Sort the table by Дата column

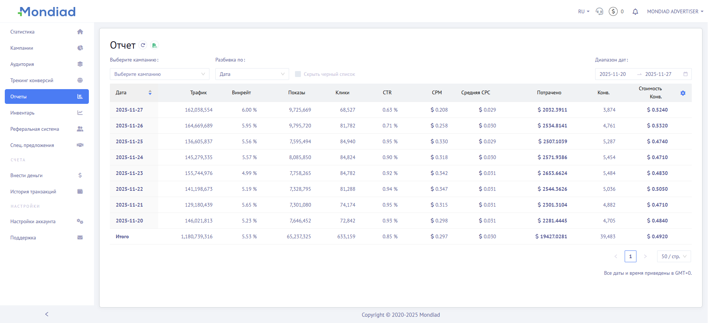click(150, 93)
